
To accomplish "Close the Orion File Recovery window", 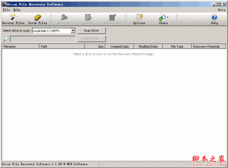I will [x=224, y=4].
